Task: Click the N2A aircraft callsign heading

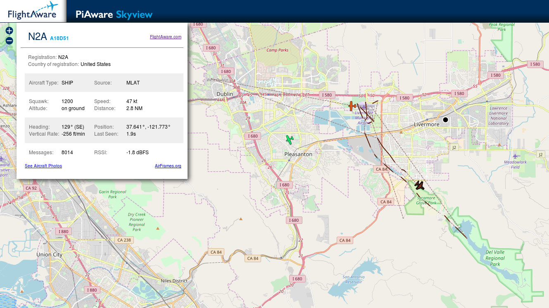Action: [38, 36]
